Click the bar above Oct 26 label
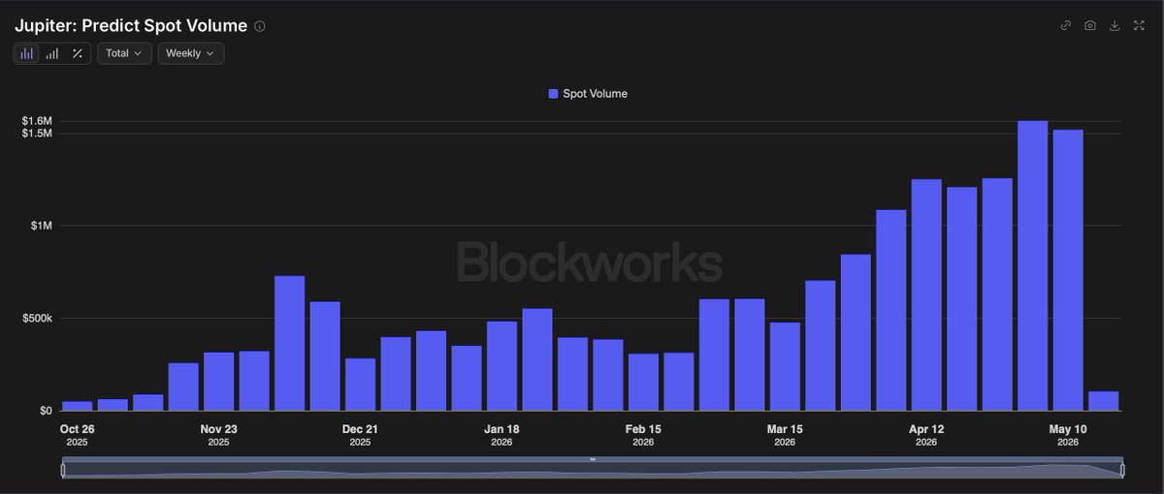The width and height of the screenshot is (1164, 494). (x=77, y=406)
